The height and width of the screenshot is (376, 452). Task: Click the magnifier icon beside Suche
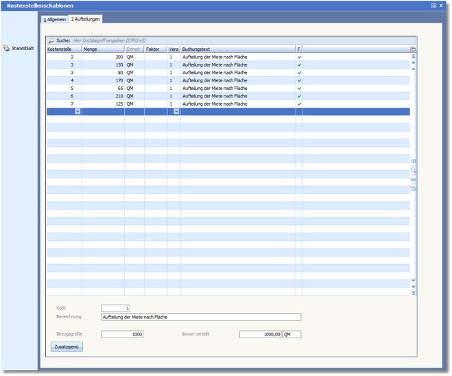coord(51,41)
